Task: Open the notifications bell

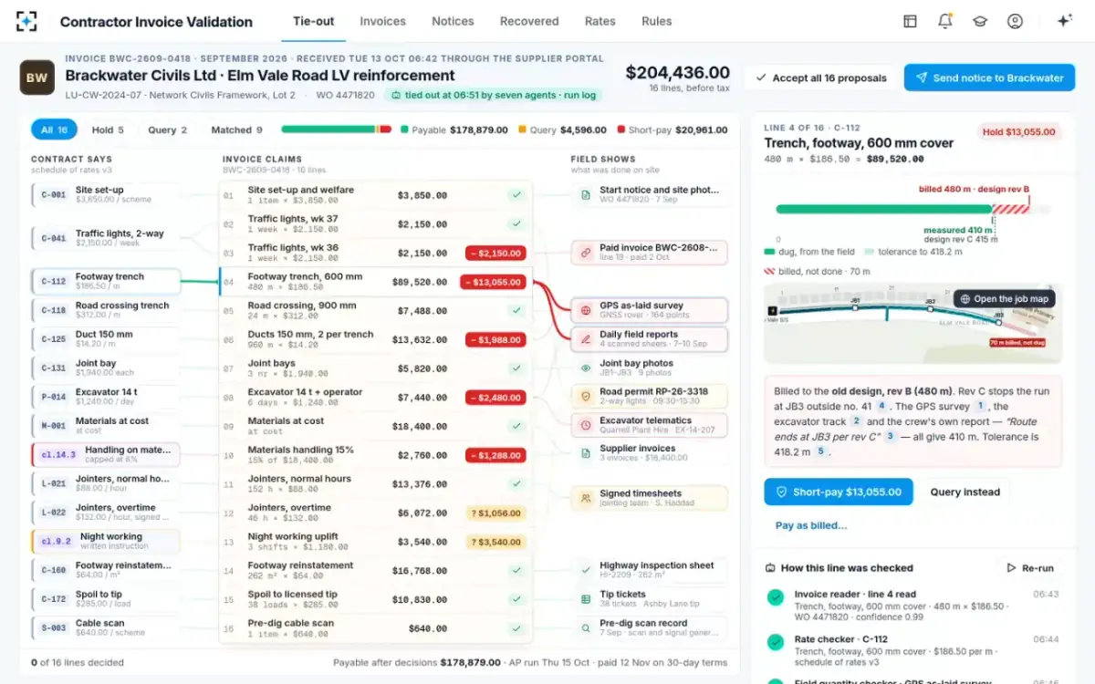Action: coord(945,21)
